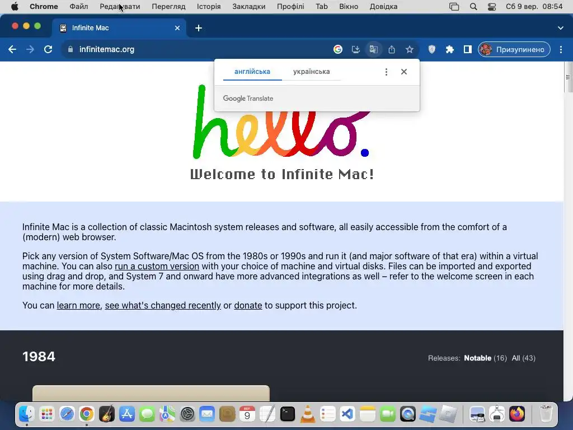The height and width of the screenshot is (430, 573).
Task: Open the Профілі menu
Action: click(290, 7)
